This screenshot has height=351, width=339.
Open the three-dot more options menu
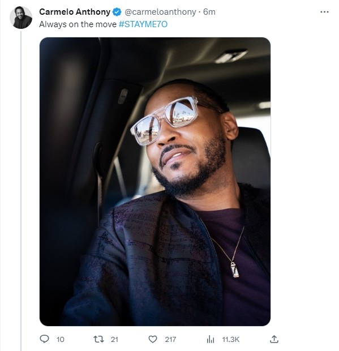coord(324,12)
